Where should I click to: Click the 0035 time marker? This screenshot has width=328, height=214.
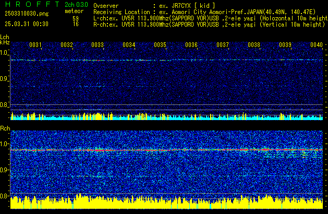pos(160,45)
